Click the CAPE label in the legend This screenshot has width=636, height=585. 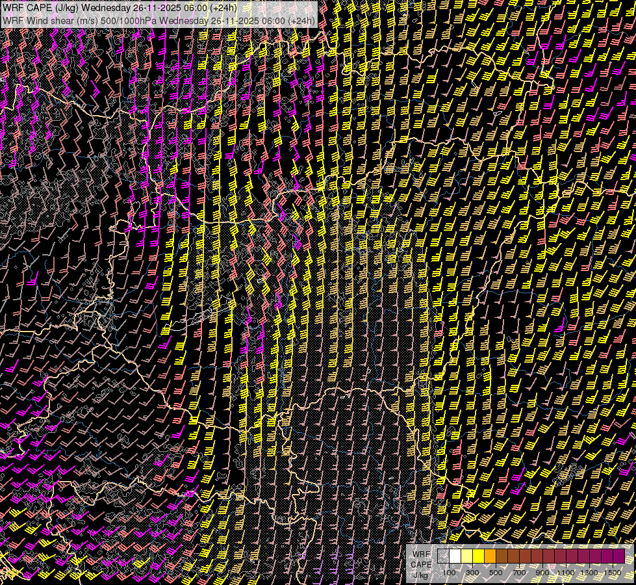pyautogui.click(x=421, y=565)
